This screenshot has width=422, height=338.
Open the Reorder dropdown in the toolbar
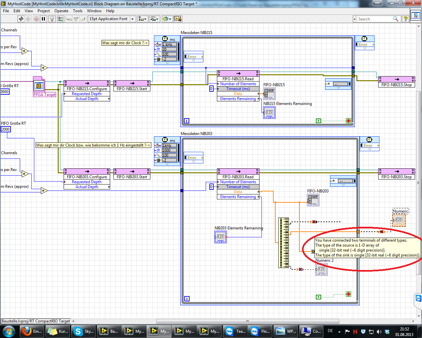pyautogui.click(x=167, y=19)
